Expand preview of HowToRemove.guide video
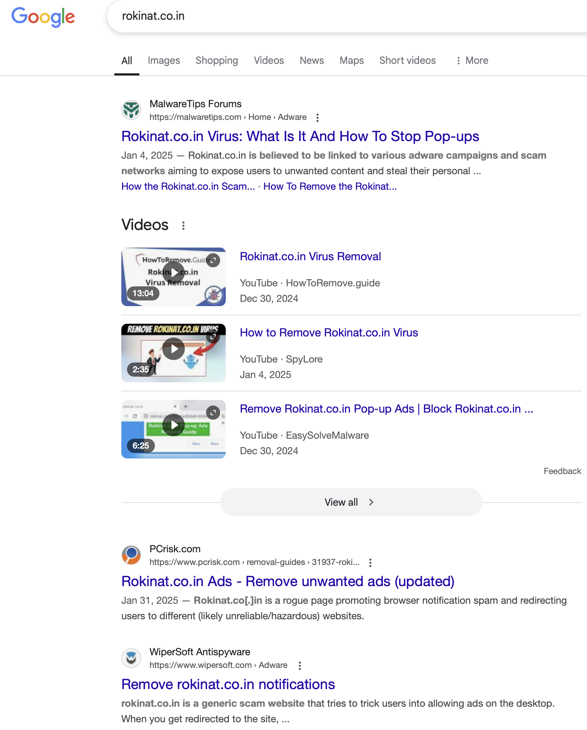The width and height of the screenshot is (587, 730). (213, 260)
